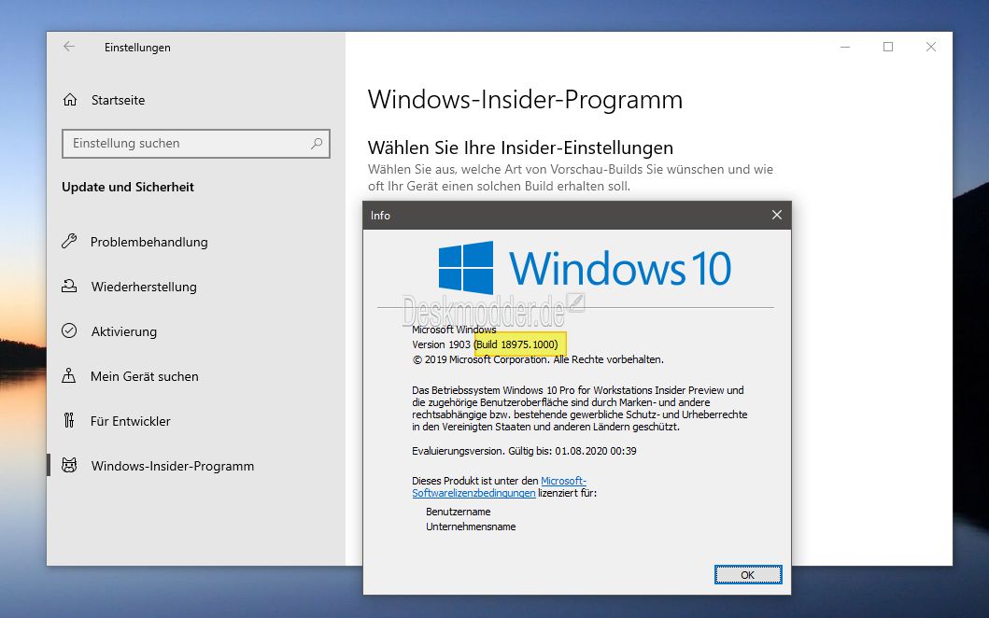Click the Benutzername text
Screen dimensions: 989x618
point(458,512)
